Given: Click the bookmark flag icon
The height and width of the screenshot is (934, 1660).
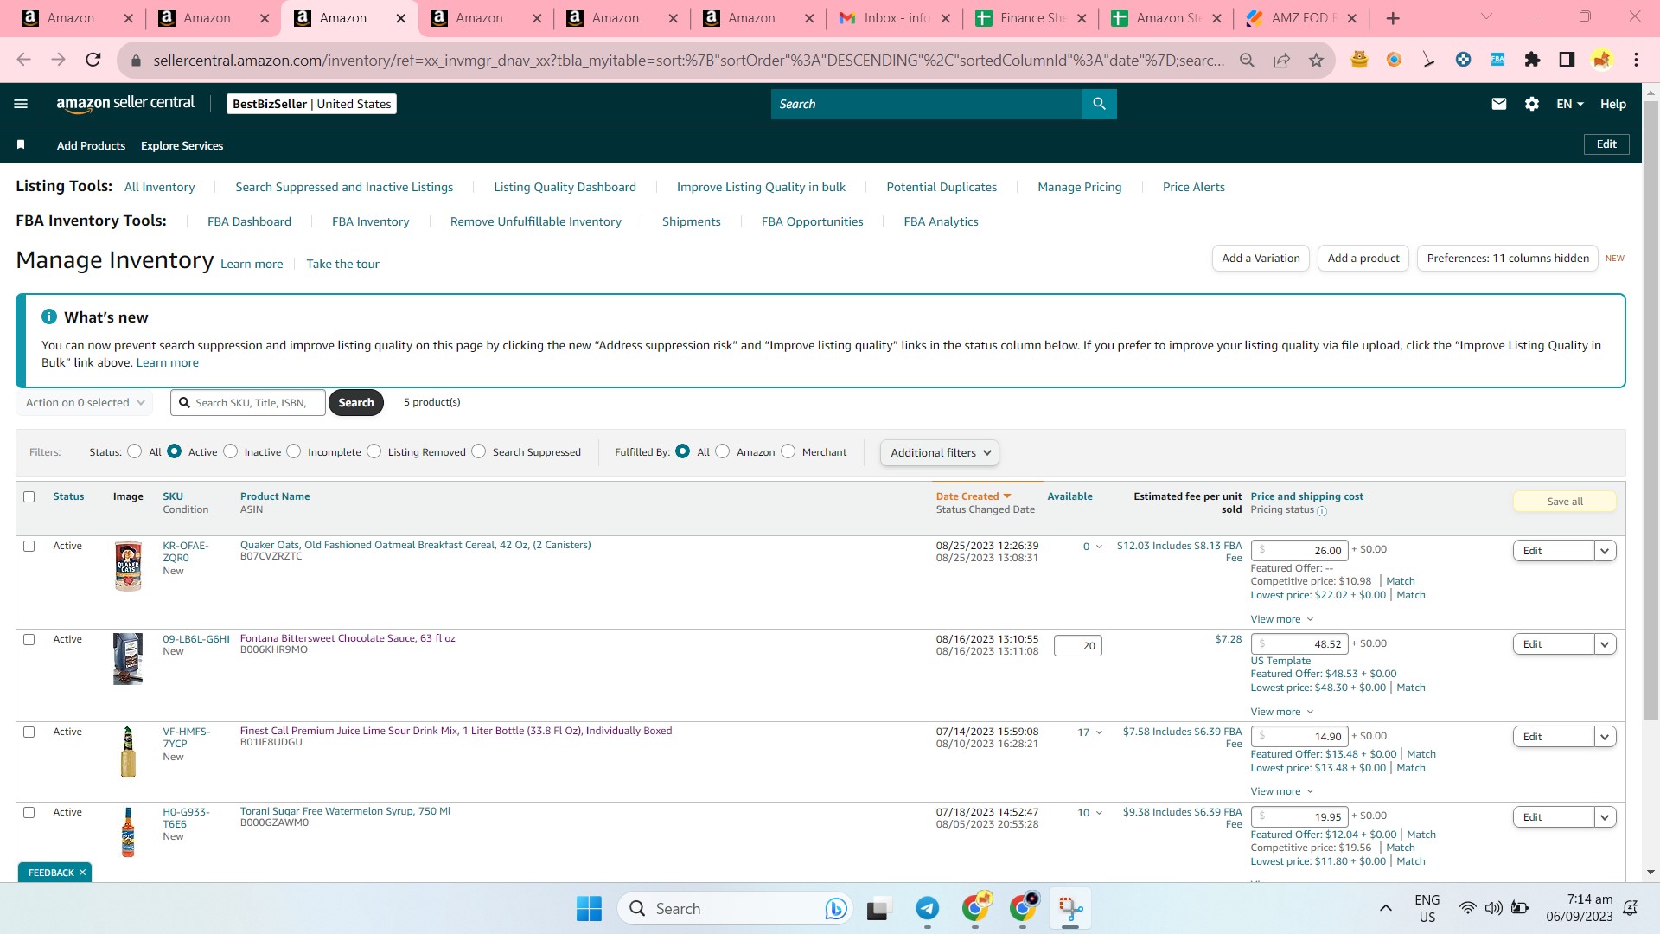Looking at the screenshot, I should click(21, 145).
